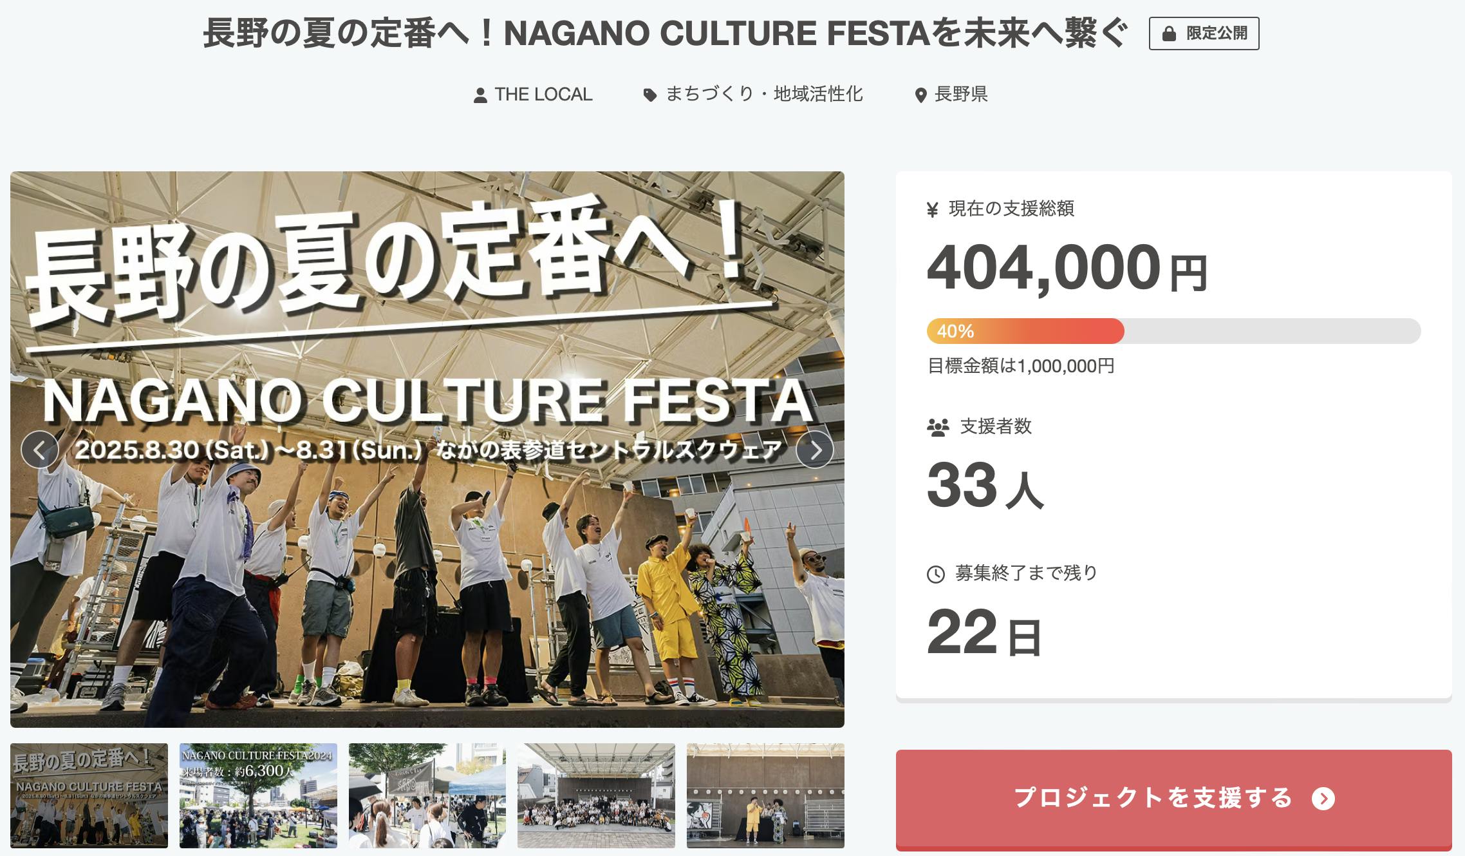Viewport: 1465px width, 856px height.
Task: Select the thumbnail showing 来場者数 約6,300人
Action: click(258, 795)
